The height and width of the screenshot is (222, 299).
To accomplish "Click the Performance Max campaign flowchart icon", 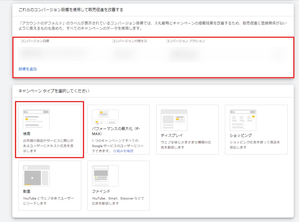I will [105, 117].
